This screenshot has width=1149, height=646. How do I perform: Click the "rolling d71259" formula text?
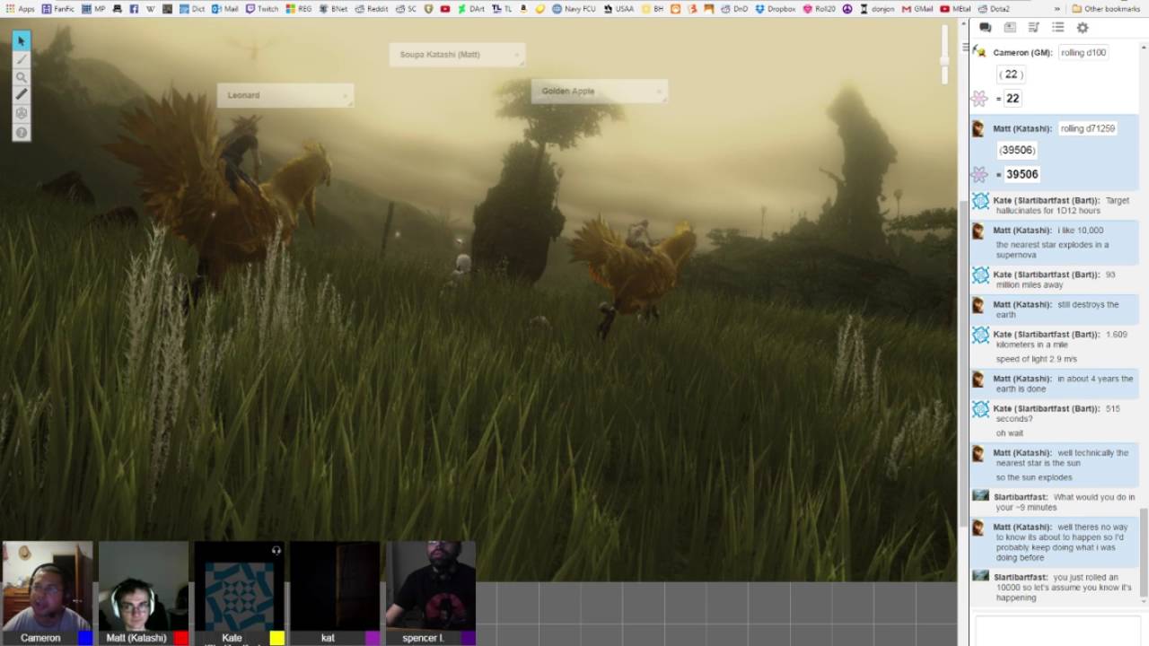tap(1088, 128)
